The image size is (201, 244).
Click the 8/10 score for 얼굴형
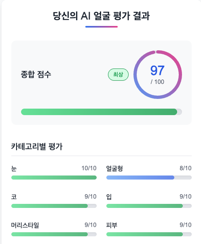pos(186,168)
